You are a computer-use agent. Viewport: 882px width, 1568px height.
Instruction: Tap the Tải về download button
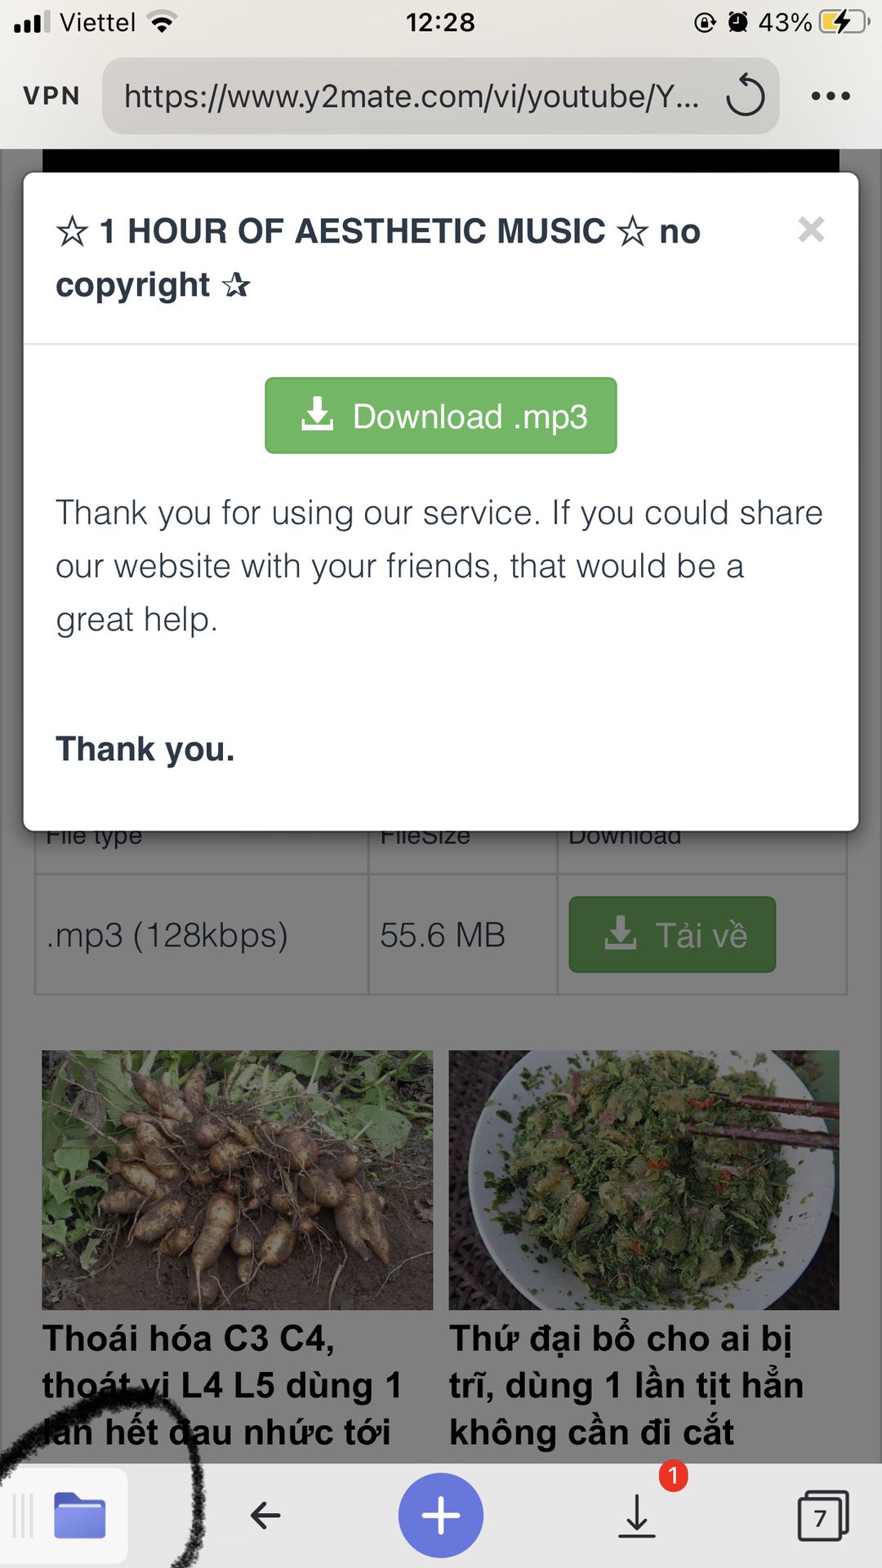(x=672, y=934)
